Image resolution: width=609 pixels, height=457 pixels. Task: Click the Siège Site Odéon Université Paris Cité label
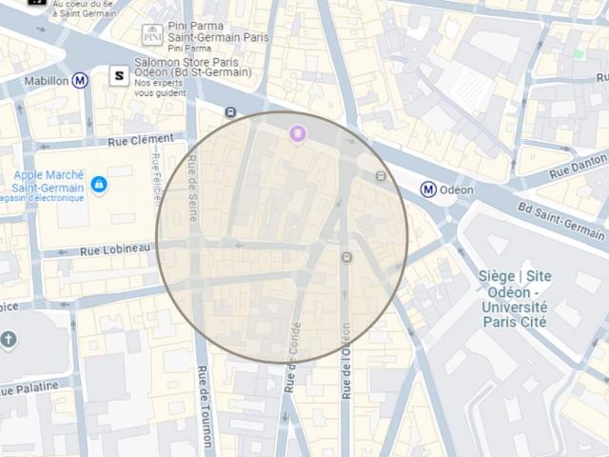515,298
